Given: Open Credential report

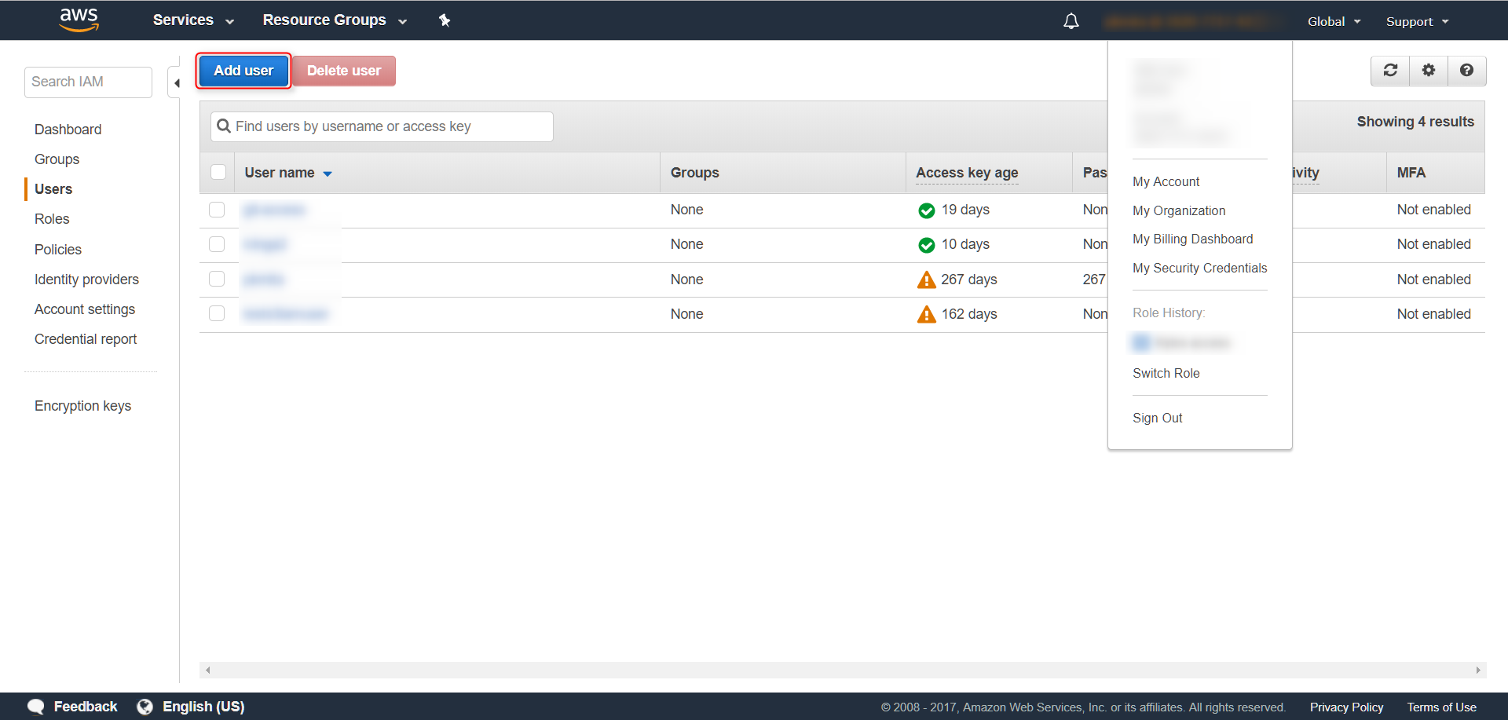Looking at the screenshot, I should click(86, 339).
